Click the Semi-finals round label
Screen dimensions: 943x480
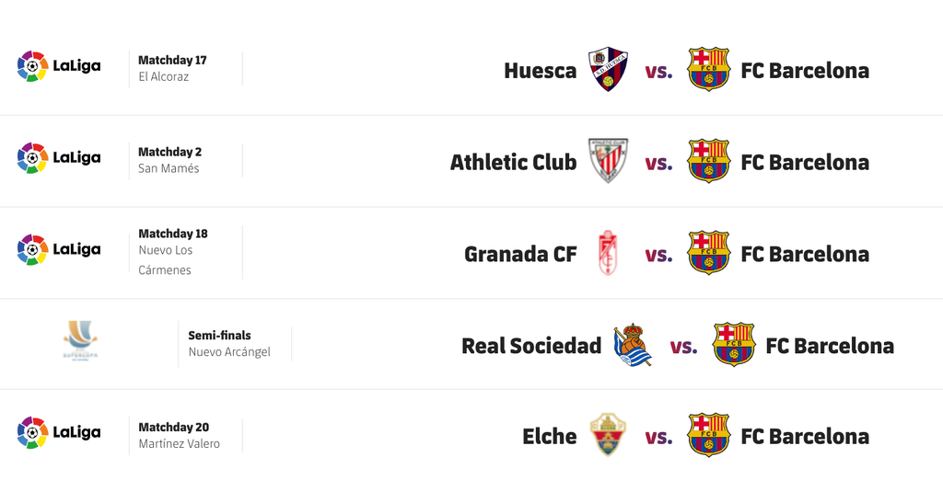point(219,336)
